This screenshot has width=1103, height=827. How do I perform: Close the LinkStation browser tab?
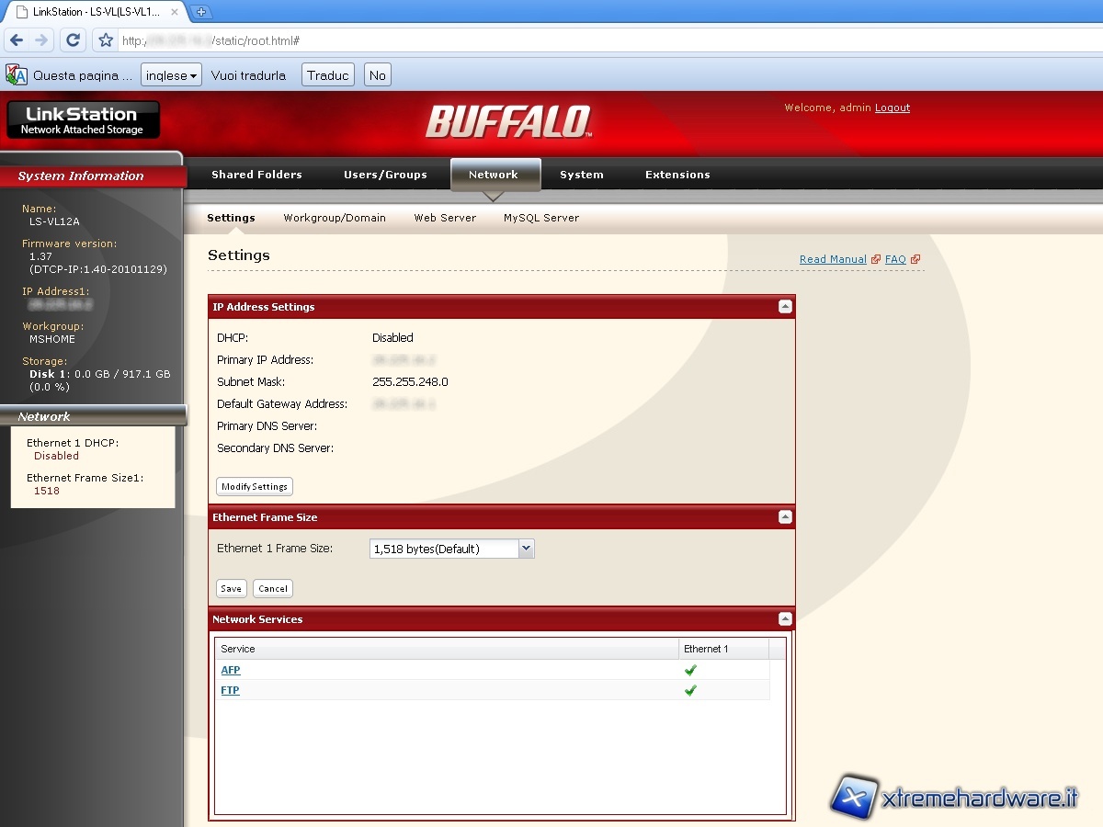tap(175, 12)
